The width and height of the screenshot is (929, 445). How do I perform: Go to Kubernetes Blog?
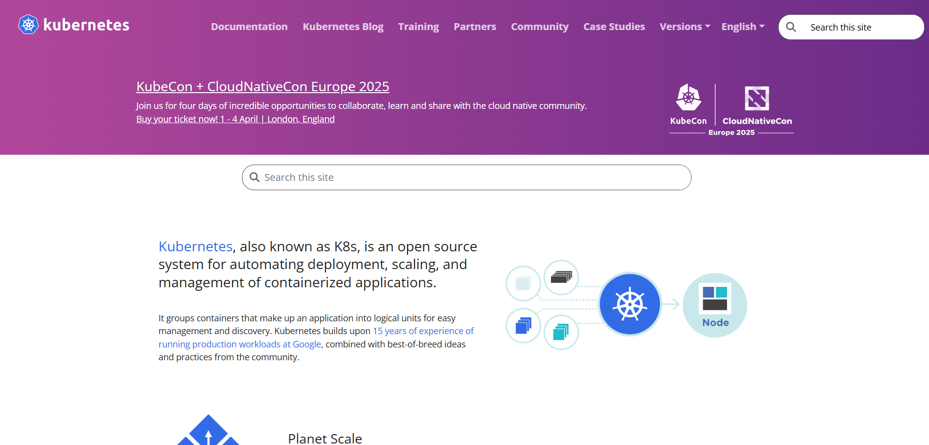pos(343,27)
